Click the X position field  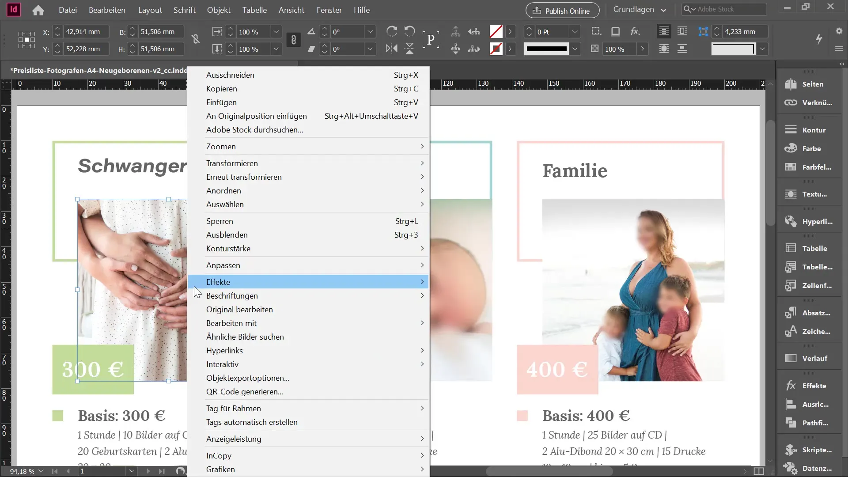point(86,32)
